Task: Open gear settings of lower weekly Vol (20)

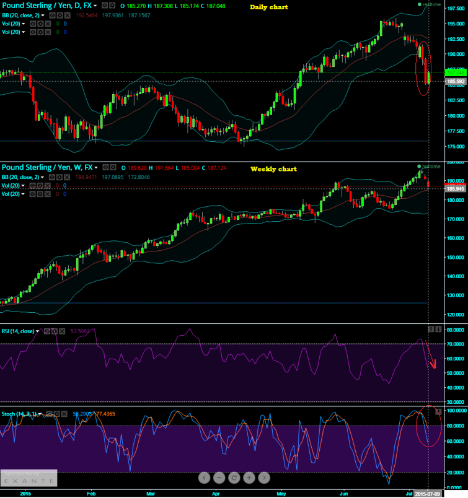Action: 40,194
